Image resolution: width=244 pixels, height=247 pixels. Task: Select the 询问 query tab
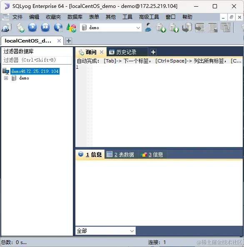point(91,52)
